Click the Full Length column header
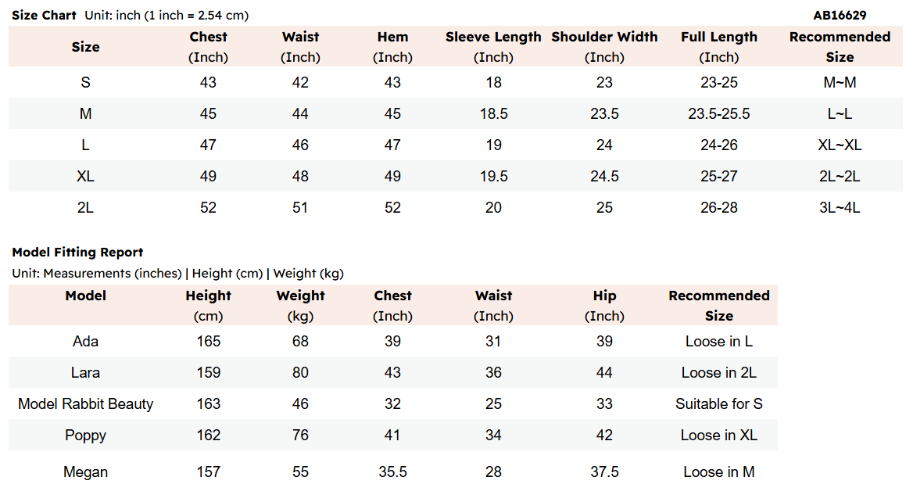Screen dimensions: 913x502 click(x=719, y=47)
